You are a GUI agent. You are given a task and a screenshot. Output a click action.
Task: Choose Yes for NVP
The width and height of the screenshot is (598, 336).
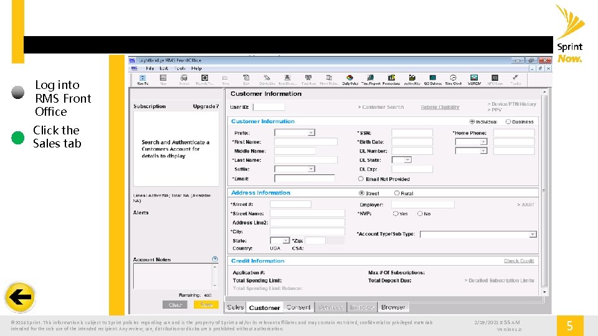pyautogui.click(x=396, y=213)
